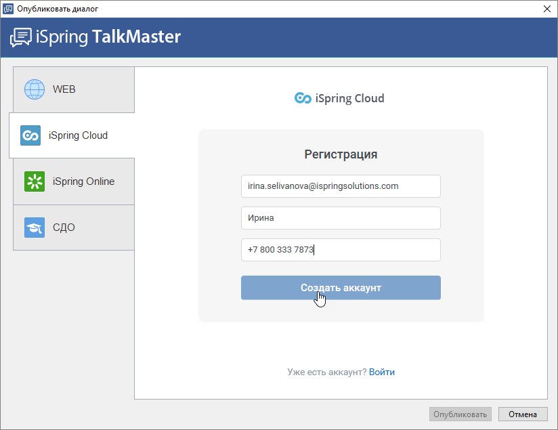Click the Опубликовать button

460,414
